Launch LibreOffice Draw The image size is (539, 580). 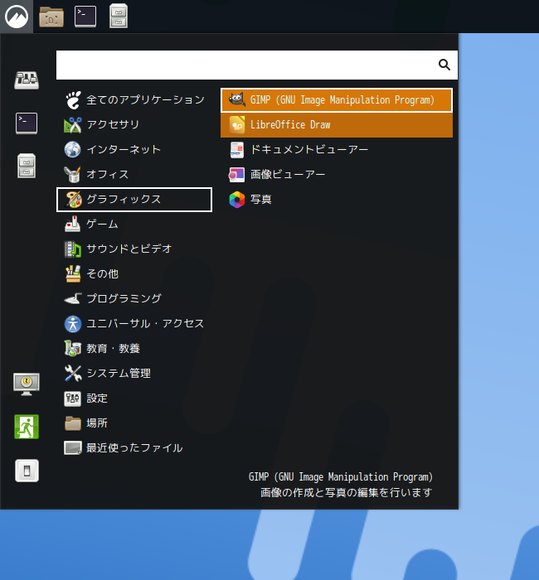click(x=337, y=125)
